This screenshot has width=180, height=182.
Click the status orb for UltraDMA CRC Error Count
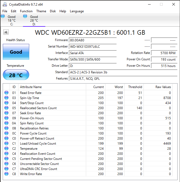point(6,169)
